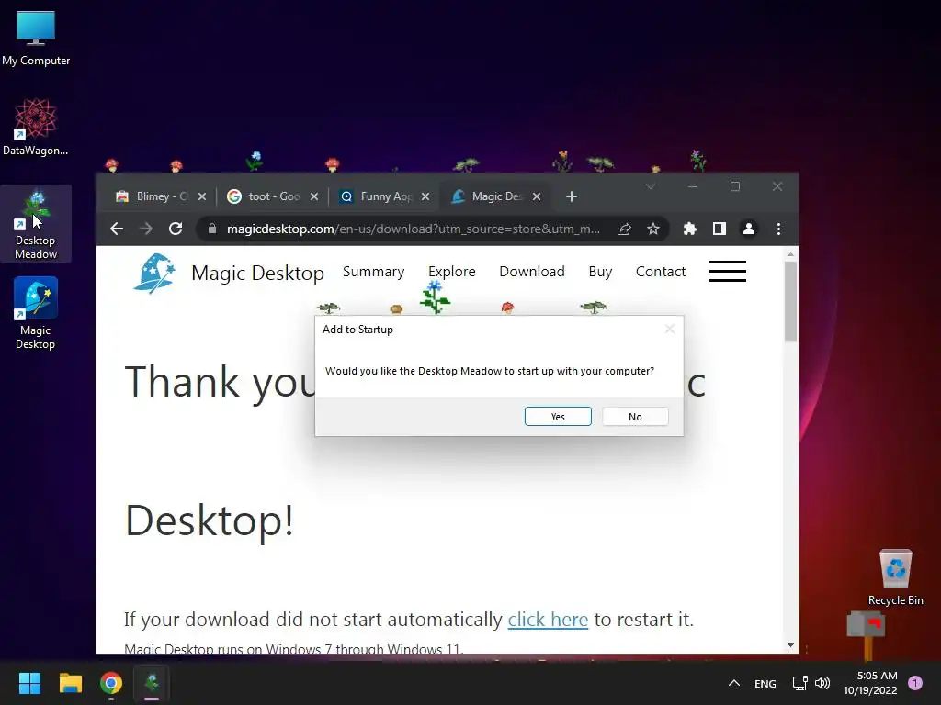The image size is (941, 705).
Task: Open the Buy menu item
Action: pos(600,272)
